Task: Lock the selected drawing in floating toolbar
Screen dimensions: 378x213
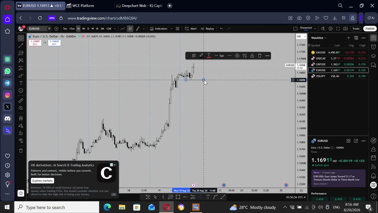Action: coord(252,56)
